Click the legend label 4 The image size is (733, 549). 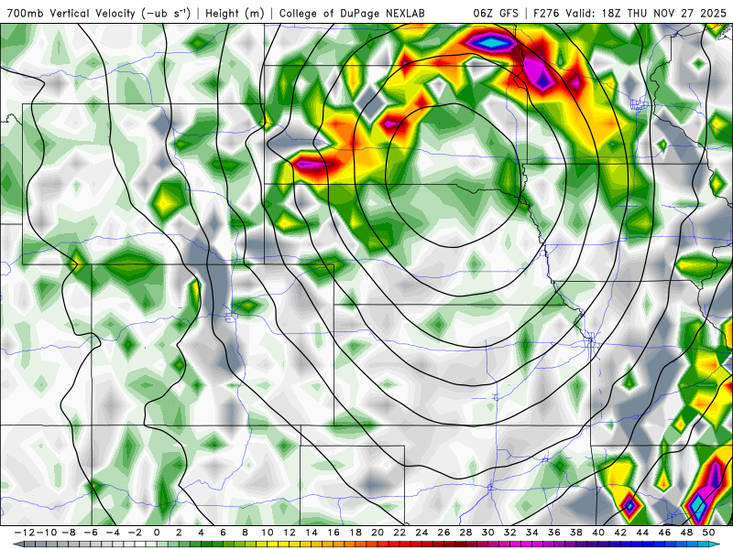pyautogui.click(x=201, y=533)
